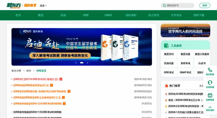Image resolution: width=217 pixels, height=118 pixels.
Task: Select the active middle carousel indicator
Action: [82, 63]
